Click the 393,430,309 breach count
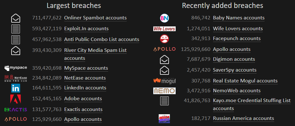This screenshot has height=126, width=295. [47, 50]
